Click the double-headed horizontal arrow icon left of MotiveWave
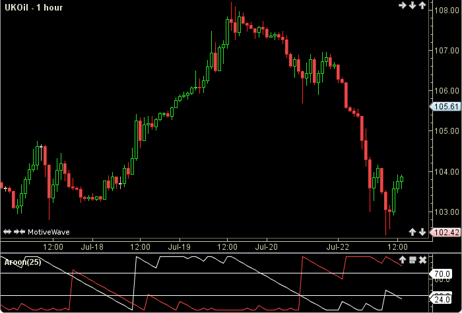Image resolution: width=462 pixels, height=313 pixels. click(x=7, y=232)
